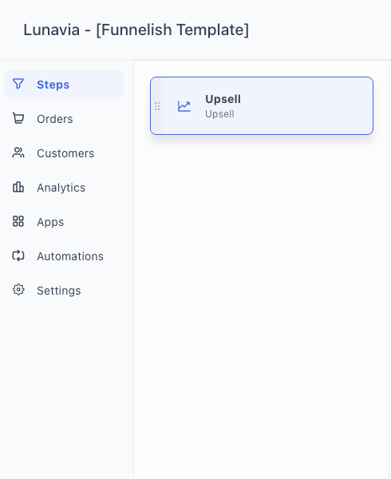Open the Steps section
The width and height of the screenshot is (391, 479).
64,85
